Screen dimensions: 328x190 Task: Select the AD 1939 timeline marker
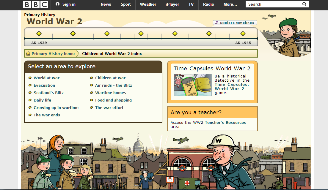[39, 34]
